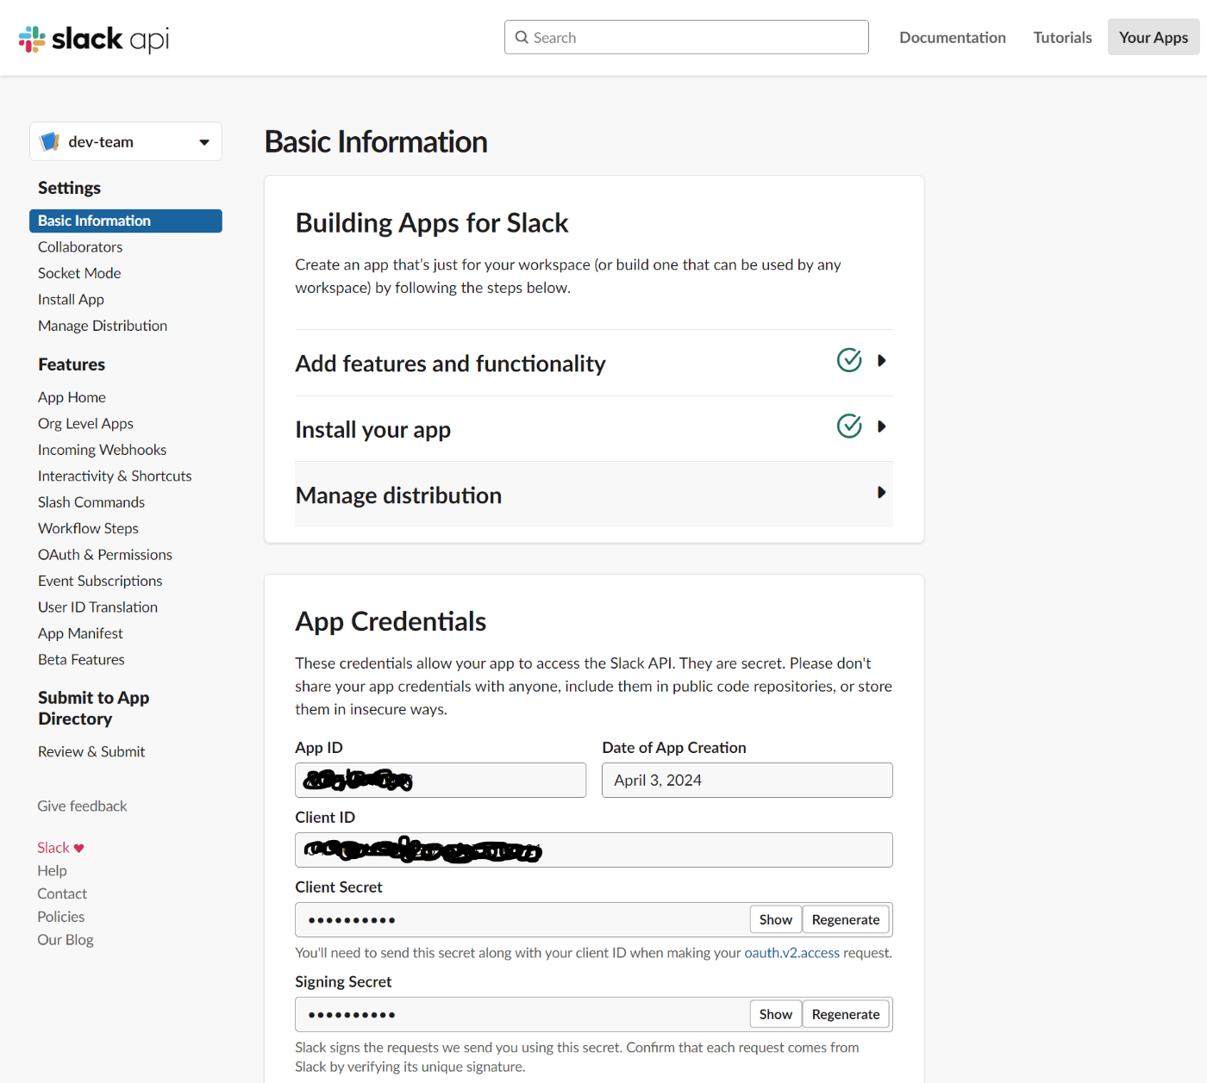Open the Collaborators settings page
Image resolution: width=1207 pixels, height=1083 pixels.
[x=80, y=246]
